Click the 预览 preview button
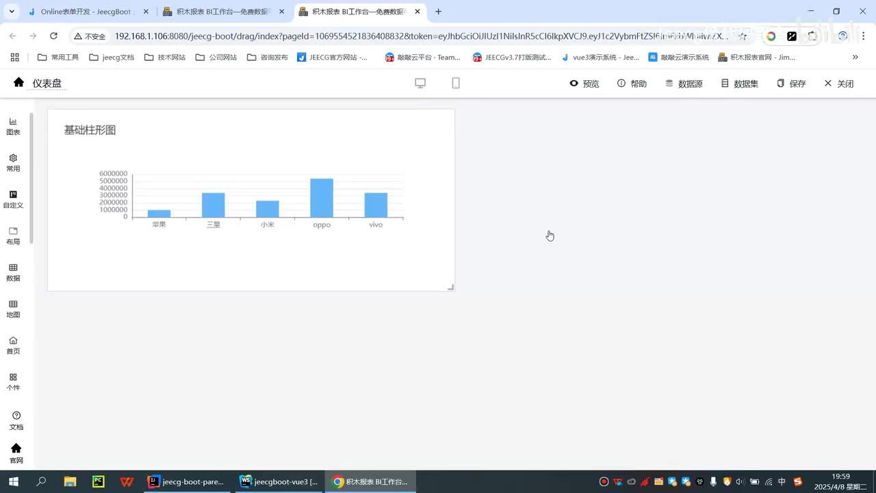Screen dimensions: 876x493 tap(584, 84)
